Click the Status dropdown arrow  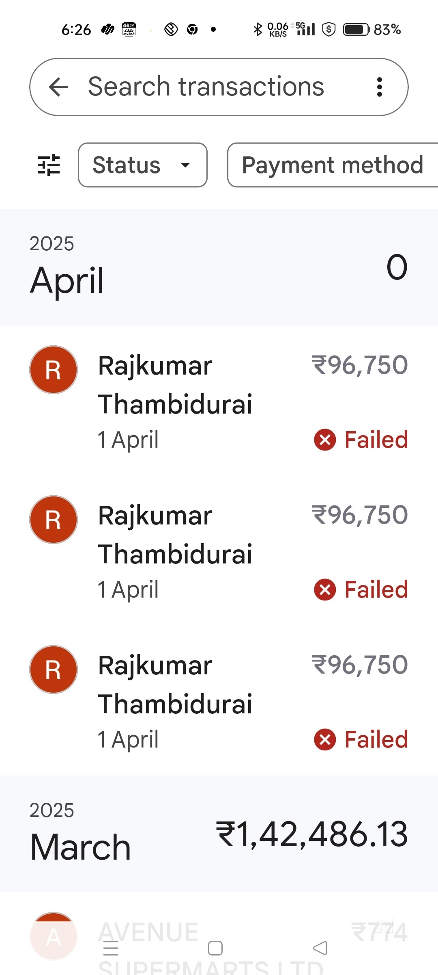(185, 165)
